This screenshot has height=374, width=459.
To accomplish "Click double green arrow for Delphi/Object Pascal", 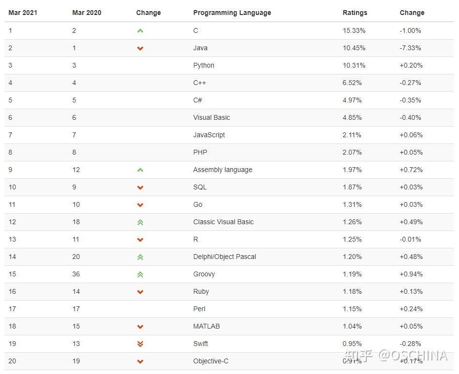I will [140, 257].
